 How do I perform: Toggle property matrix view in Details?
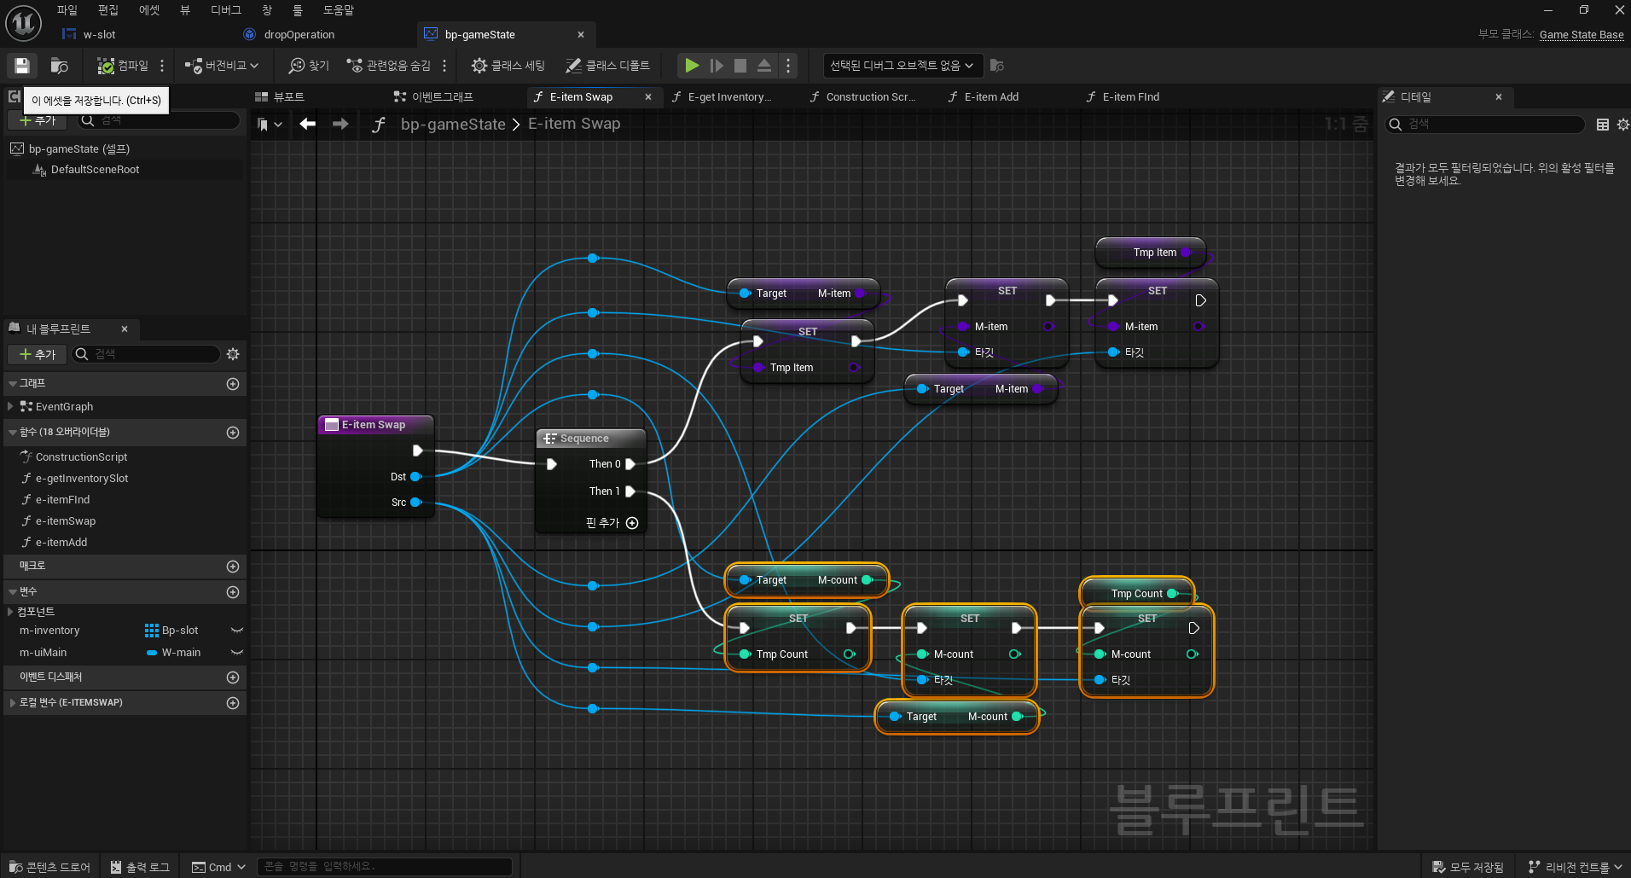[1603, 125]
